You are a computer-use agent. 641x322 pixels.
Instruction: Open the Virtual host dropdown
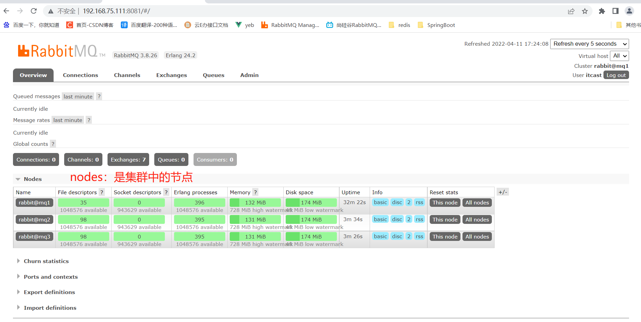coord(619,56)
